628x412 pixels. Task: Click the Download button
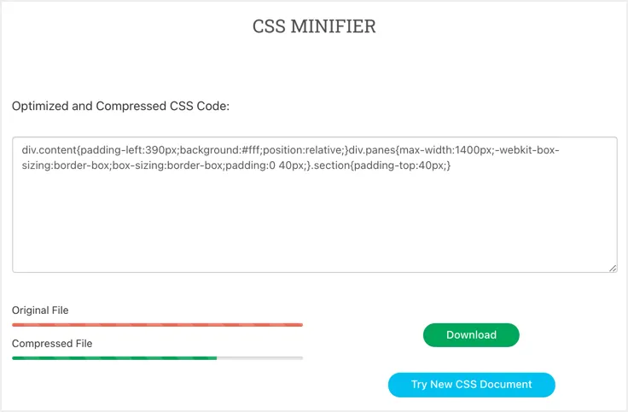pos(471,335)
